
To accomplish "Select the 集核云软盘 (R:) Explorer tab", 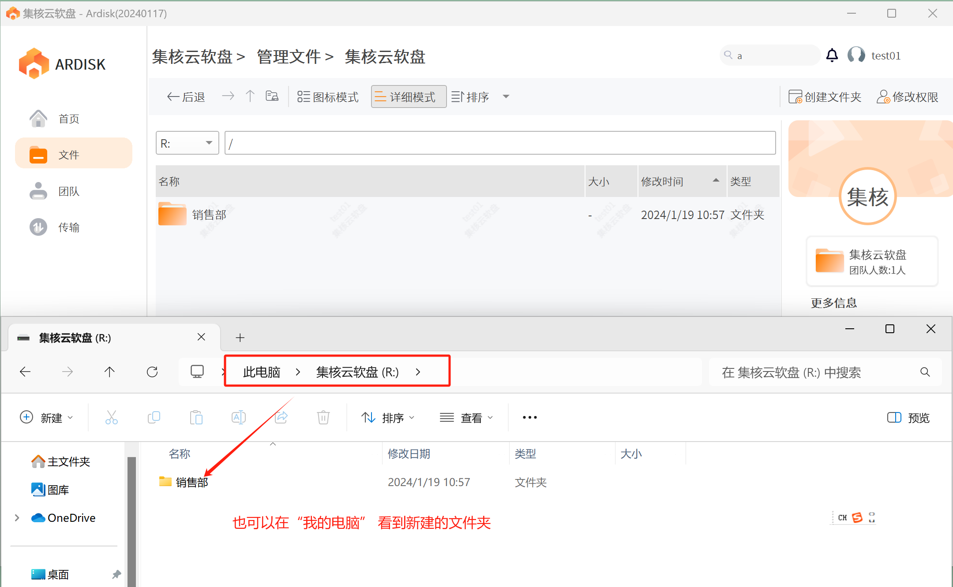I will [75, 338].
